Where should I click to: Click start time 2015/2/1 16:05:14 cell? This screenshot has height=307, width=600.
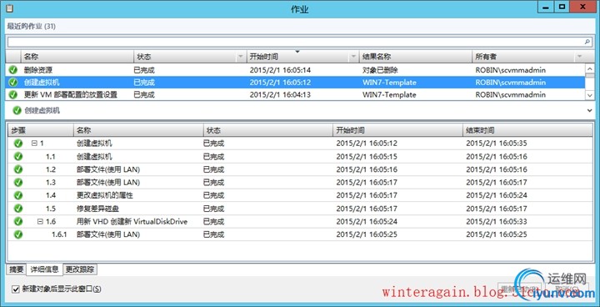coord(280,70)
